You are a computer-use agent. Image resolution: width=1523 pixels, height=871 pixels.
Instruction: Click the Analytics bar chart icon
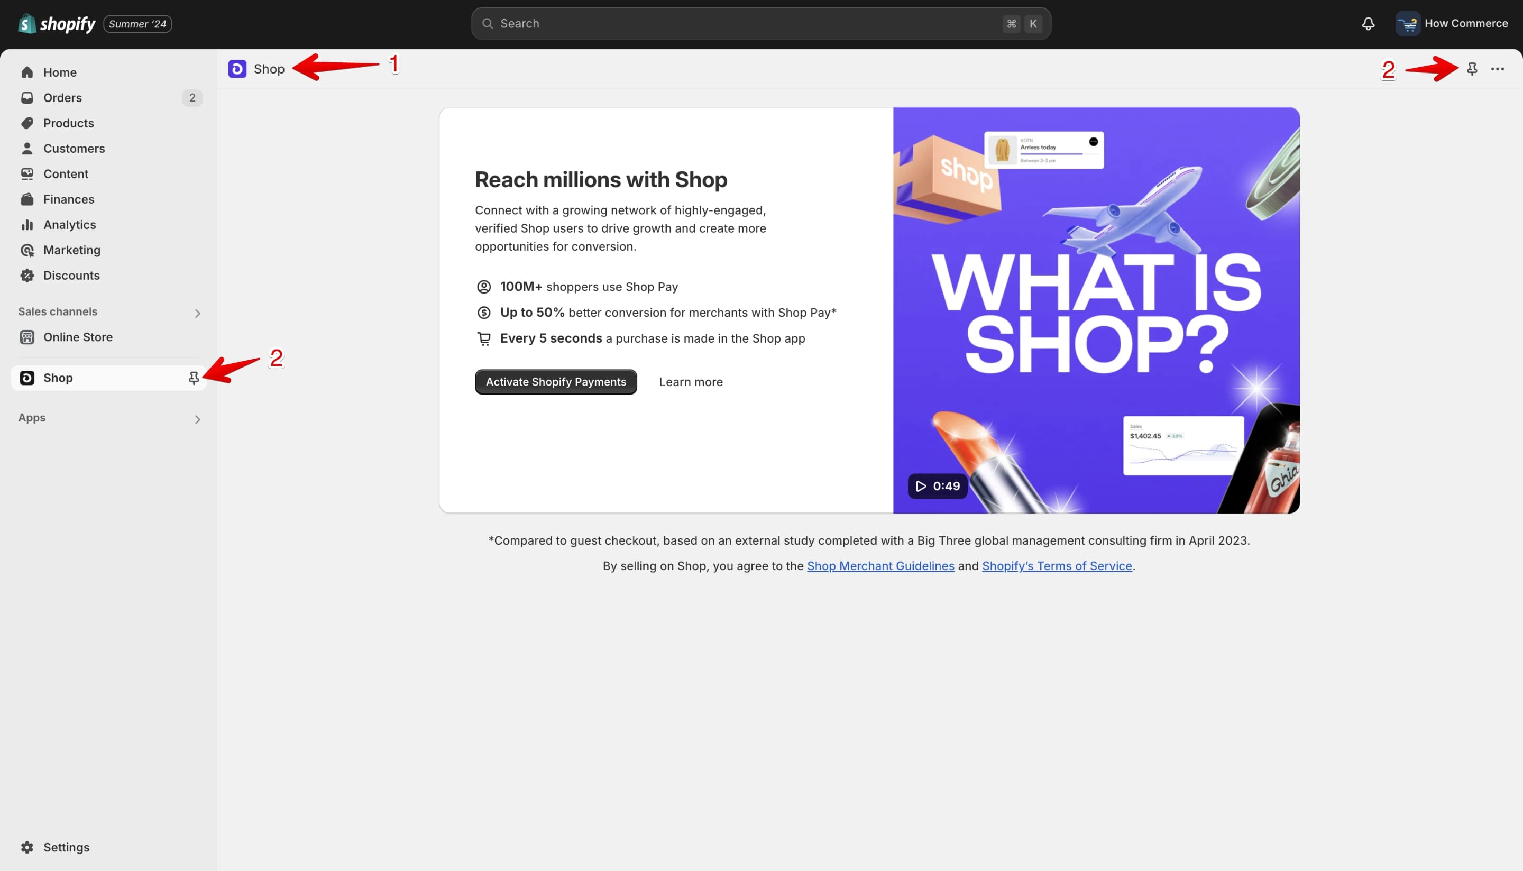pos(27,225)
